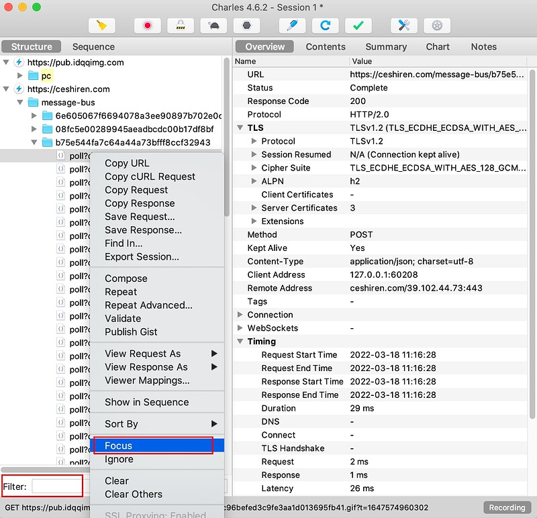This screenshot has width=537, height=518.
Task: Open Sort By submenu
Action: pyautogui.click(x=158, y=424)
